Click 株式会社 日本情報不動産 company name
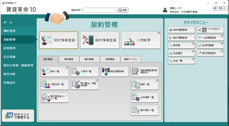The width and height of the screenshot is (229, 126). tap(184, 12)
